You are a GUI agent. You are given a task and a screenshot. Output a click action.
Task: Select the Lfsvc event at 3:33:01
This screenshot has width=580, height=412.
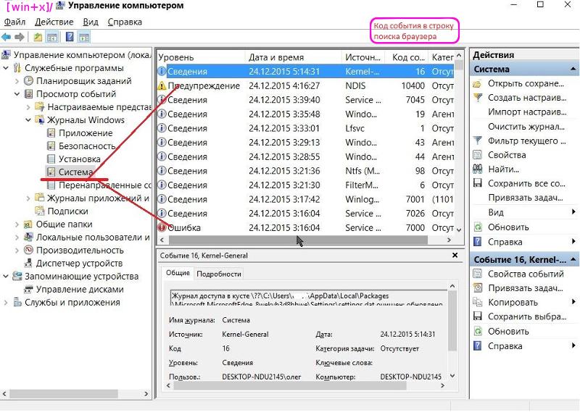point(305,128)
